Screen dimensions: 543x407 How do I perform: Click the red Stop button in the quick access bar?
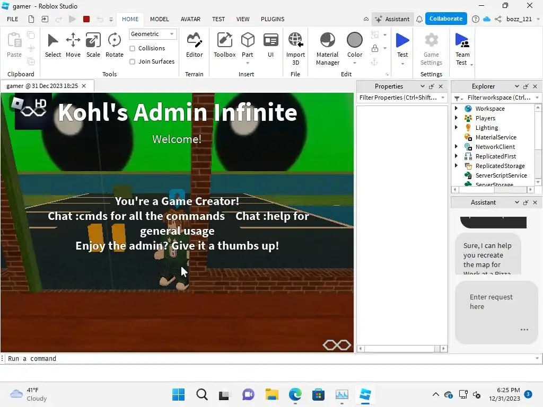(86, 19)
